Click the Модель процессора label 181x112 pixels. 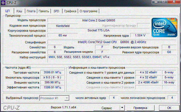coord(31,20)
